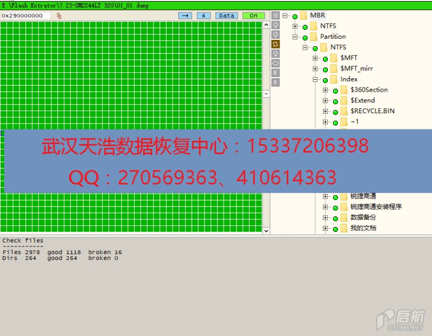Click the 0x290000000 address input field
Screen dimensions: 432x336
[25, 16]
